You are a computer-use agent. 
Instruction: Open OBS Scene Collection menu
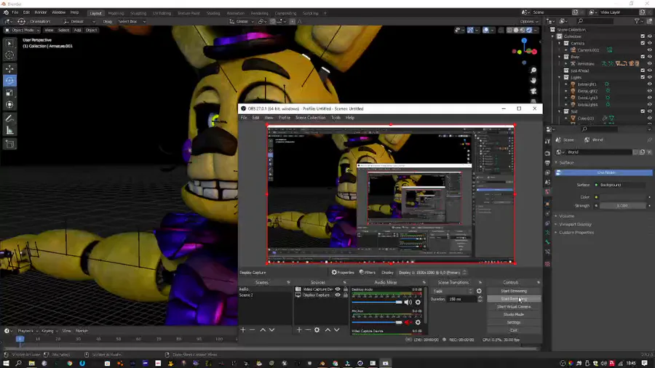pyautogui.click(x=310, y=118)
